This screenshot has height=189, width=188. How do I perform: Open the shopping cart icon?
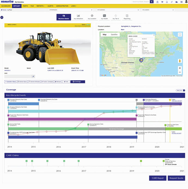click(163, 2)
